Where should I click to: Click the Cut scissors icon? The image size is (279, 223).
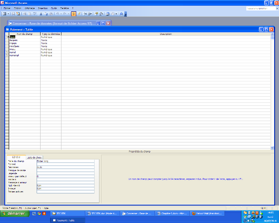pyautogui.click(x=41, y=14)
